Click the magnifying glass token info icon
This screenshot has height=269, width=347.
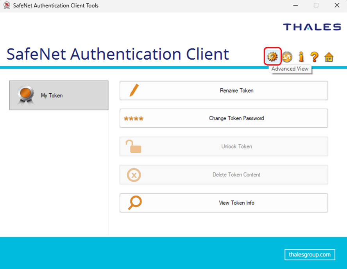tap(134, 203)
